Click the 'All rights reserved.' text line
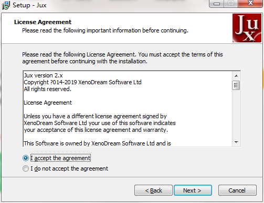This screenshot has height=203, width=264. point(48,89)
